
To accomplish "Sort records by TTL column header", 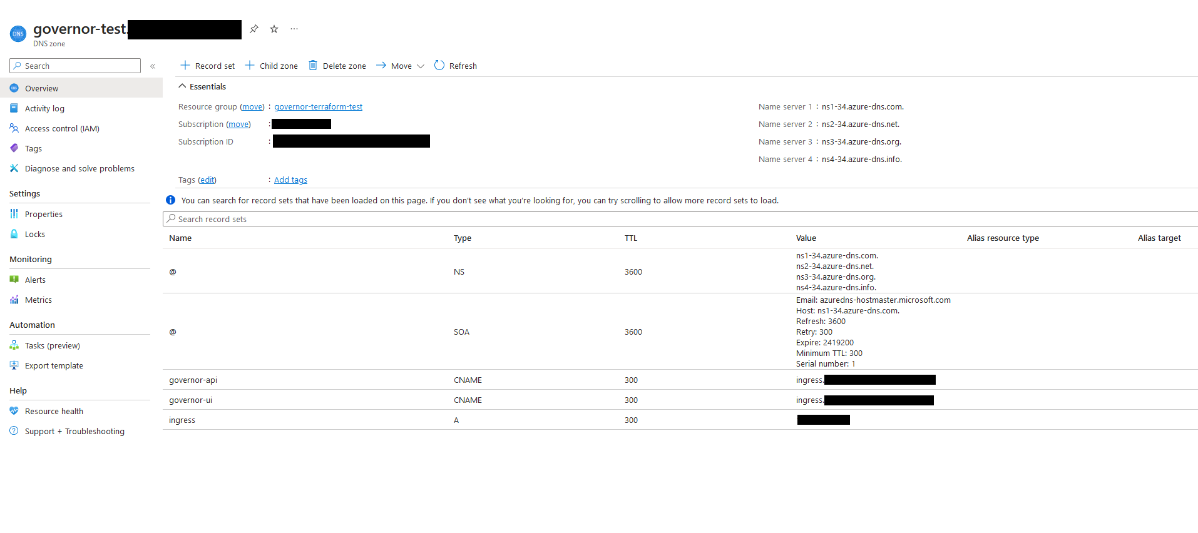I will (x=630, y=238).
